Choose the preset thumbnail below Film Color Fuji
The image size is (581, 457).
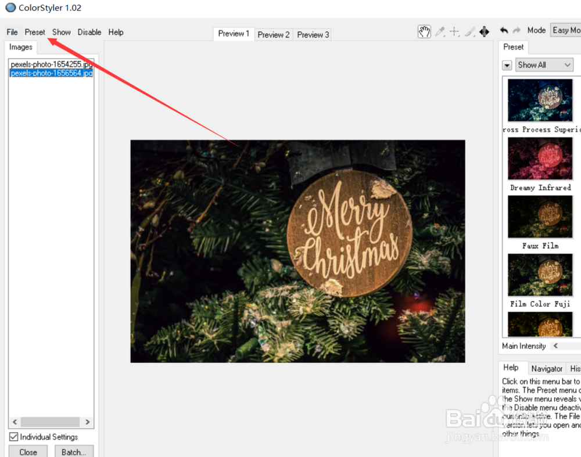click(540, 324)
